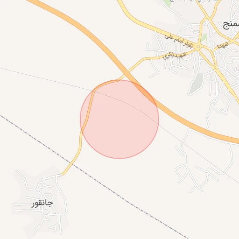Select the thick orange highway inside red circle
Viewport: 239px width, 239px height.
click(x=144, y=92)
